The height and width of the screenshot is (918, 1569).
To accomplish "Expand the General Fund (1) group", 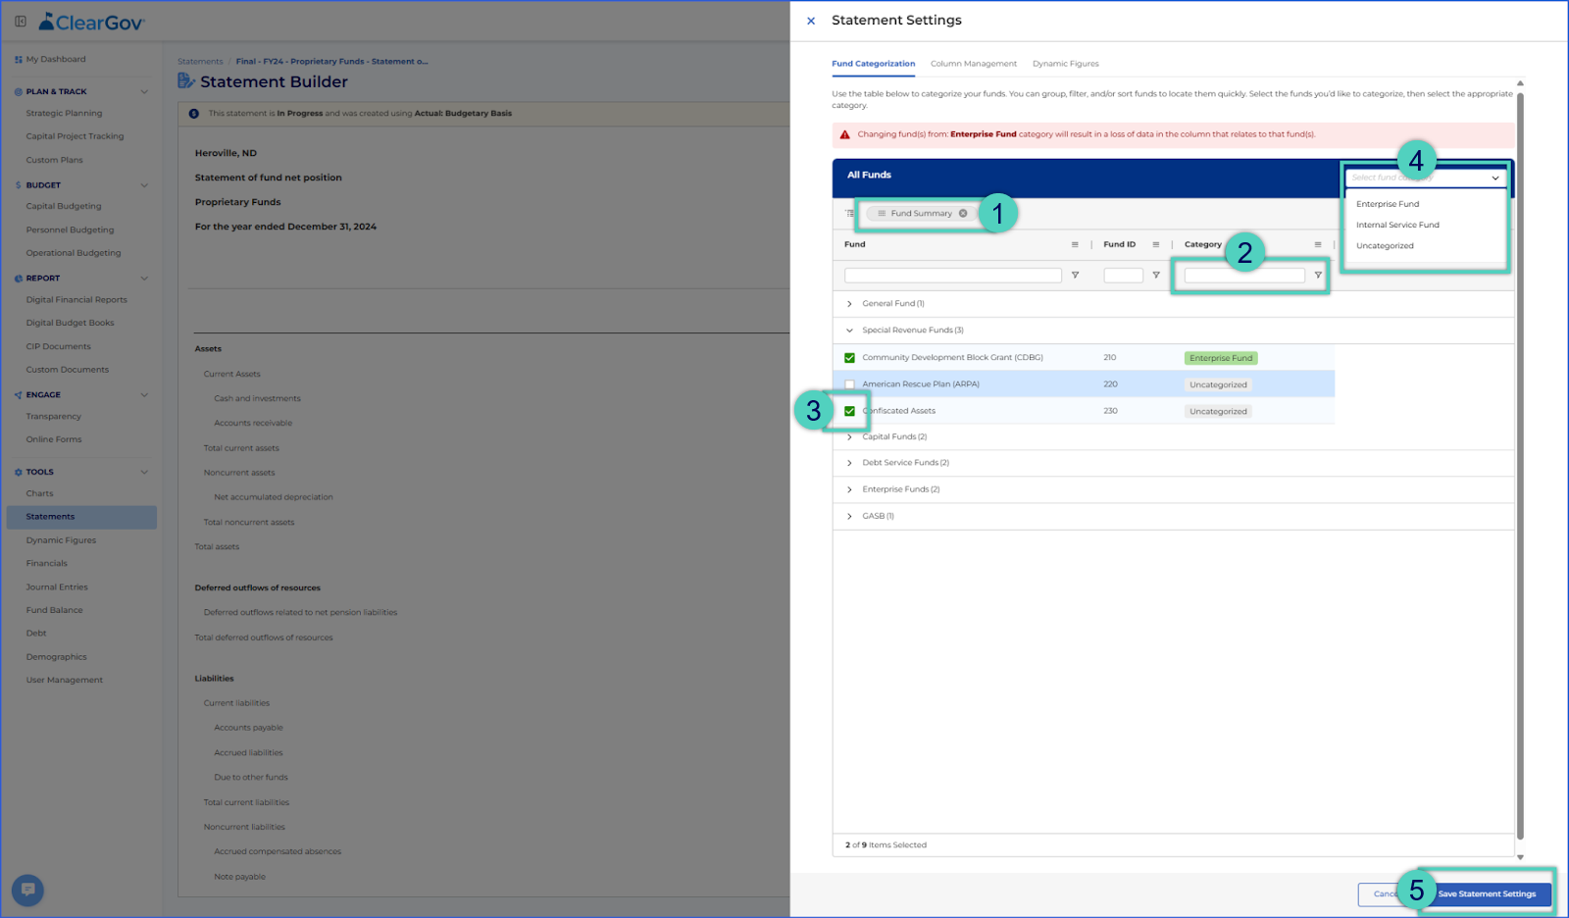I will point(849,304).
